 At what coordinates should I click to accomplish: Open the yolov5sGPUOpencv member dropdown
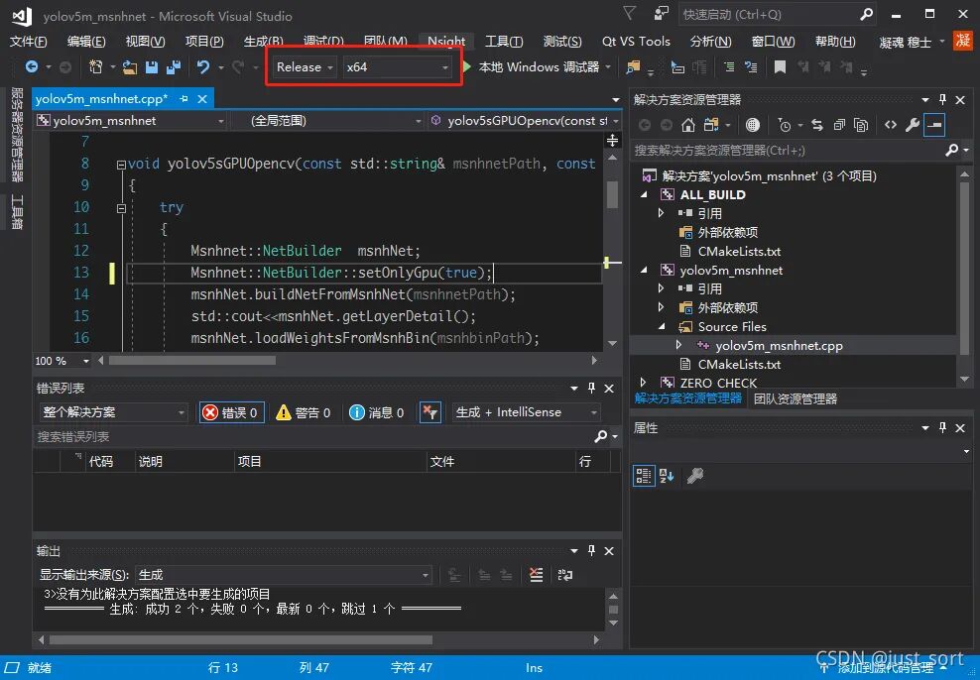coord(525,121)
